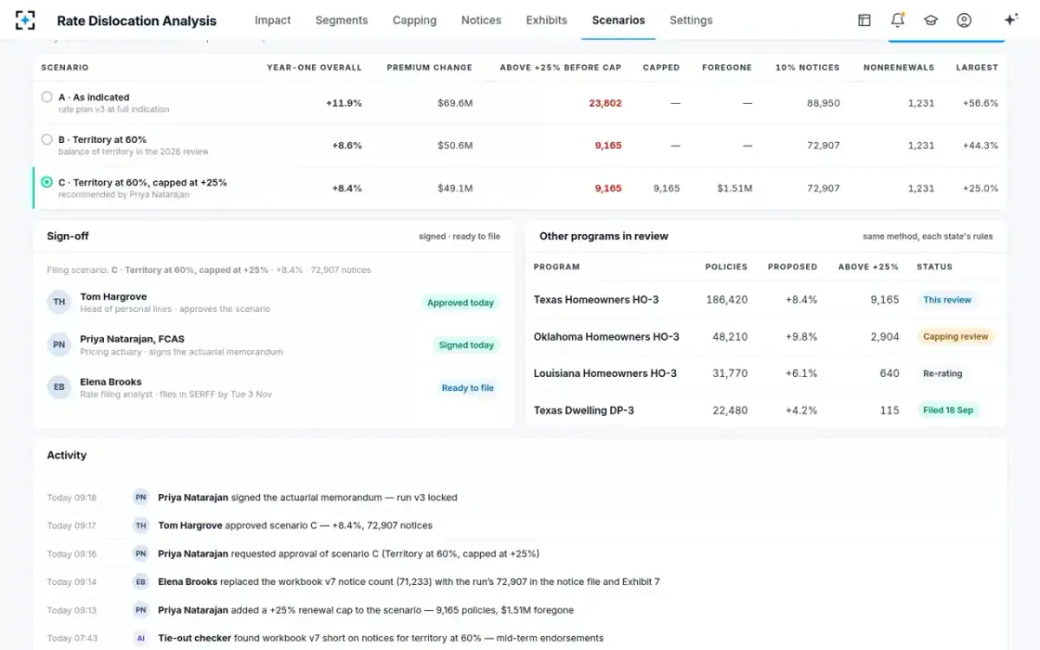Image resolution: width=1040 pixels, height=650 pixels.
Task: Open the Settings tab
Action: tap(691, 20)
